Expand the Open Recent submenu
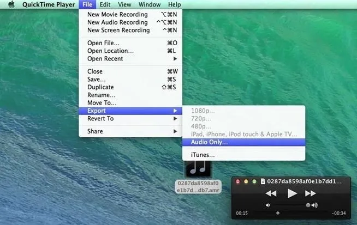This screenshot has height=225, width=357. [130, 59]
